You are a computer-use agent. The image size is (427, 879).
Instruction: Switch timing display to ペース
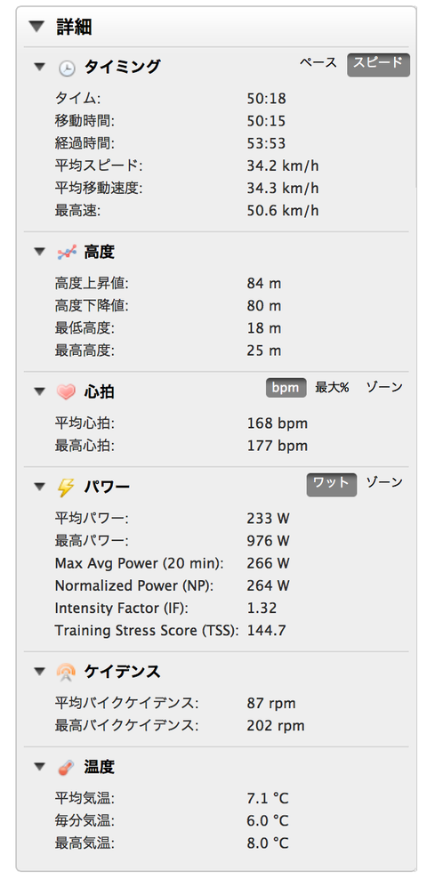point(318,63)
